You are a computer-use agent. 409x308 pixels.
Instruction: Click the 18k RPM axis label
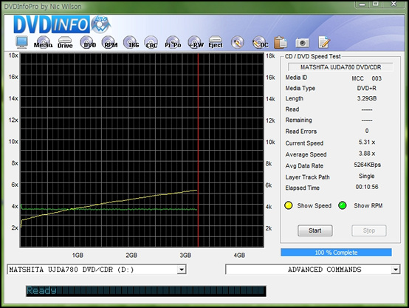pyautogui.click(x=270, y=56)
